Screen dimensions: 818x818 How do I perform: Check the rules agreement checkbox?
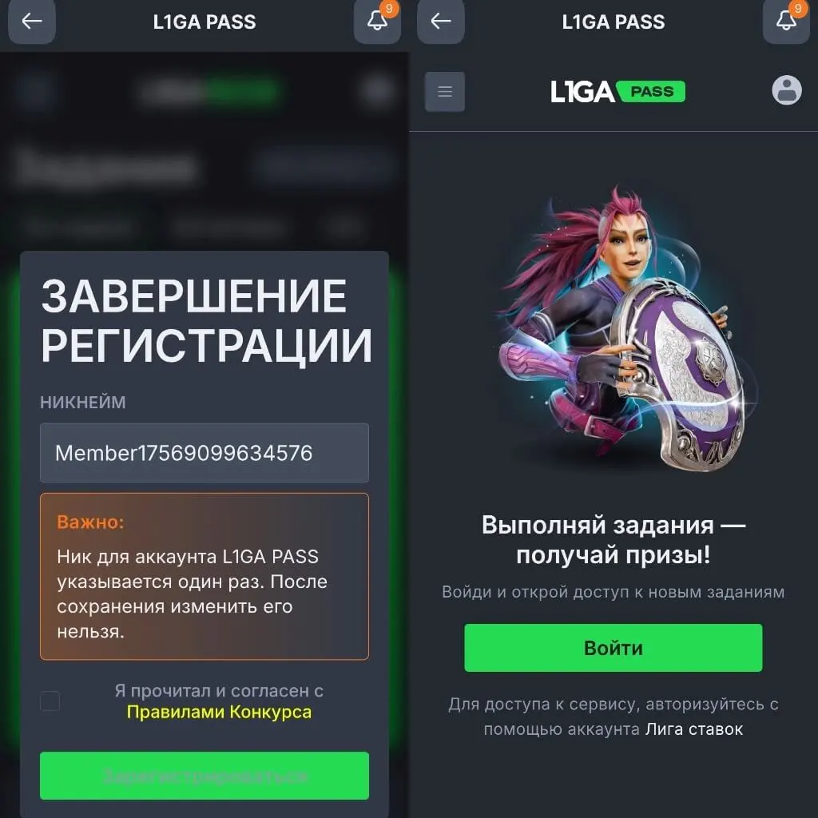(x=50, y=701)
